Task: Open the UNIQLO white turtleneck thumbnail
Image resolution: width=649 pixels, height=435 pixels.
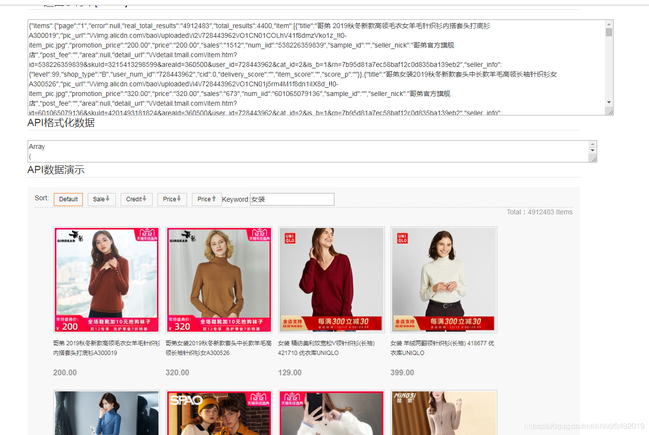Action: tap(444, 280)
